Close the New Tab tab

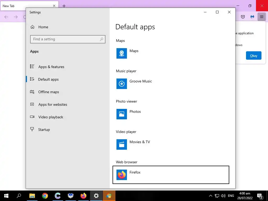54,6
